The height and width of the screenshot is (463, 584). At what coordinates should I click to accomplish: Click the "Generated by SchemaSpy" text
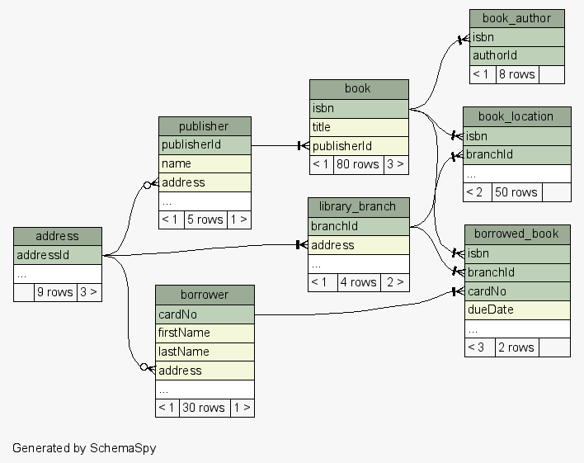click(x=84, y=448)
